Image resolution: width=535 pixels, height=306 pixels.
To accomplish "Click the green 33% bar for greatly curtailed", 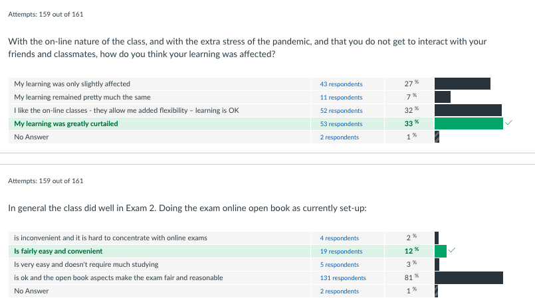I will pos(469,123).
